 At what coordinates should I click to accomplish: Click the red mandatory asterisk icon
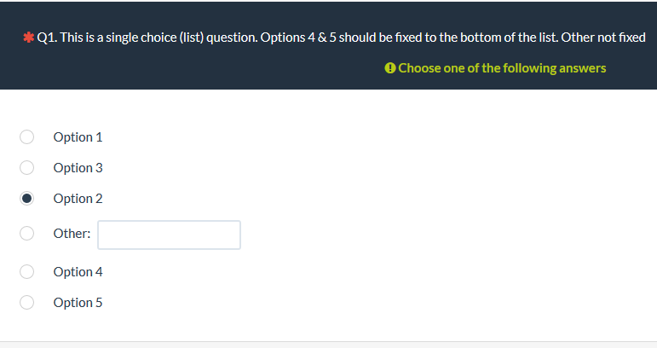(29, 38)
